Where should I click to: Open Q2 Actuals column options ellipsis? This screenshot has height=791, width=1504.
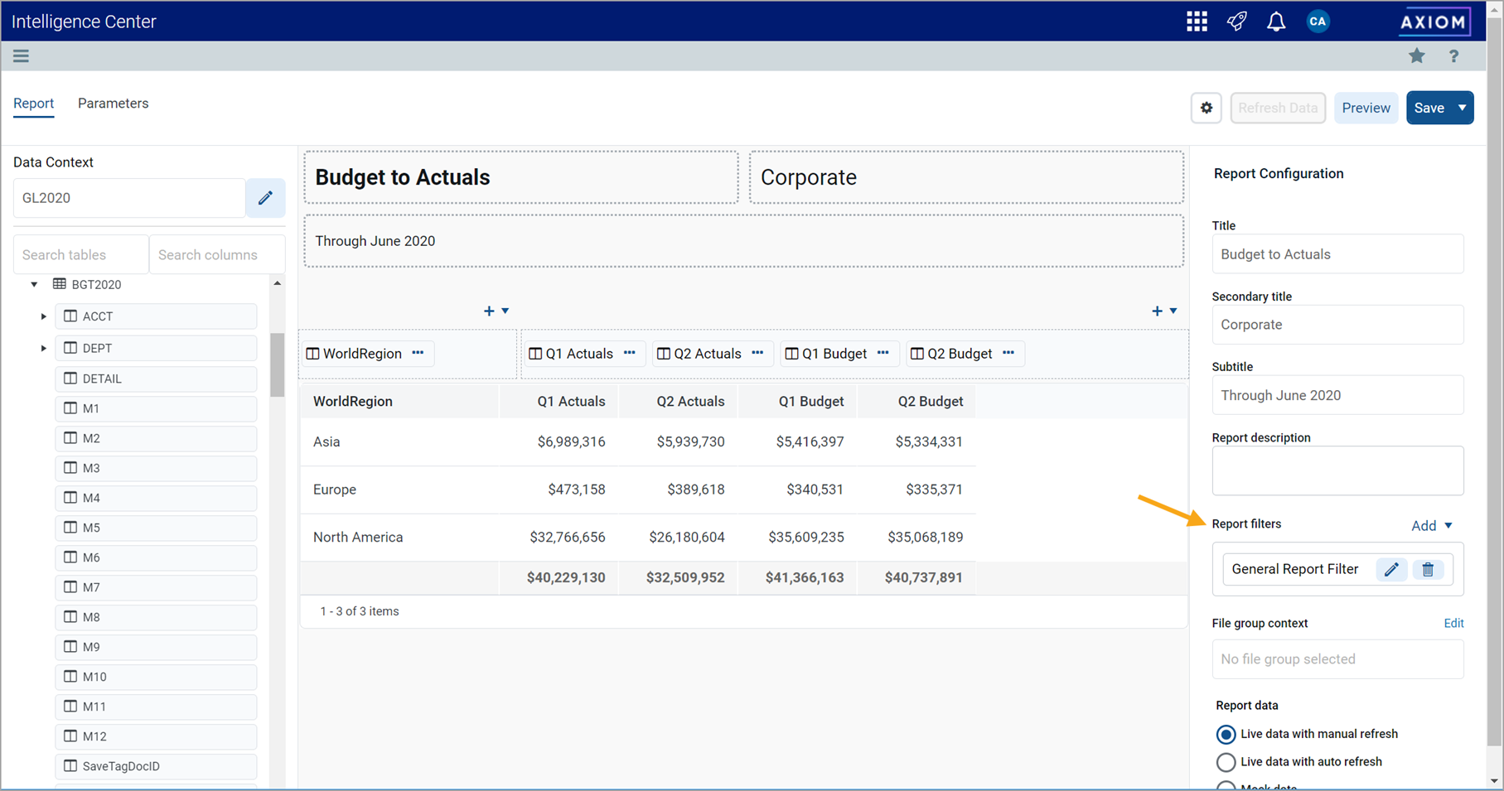click(x=757, y=353)
